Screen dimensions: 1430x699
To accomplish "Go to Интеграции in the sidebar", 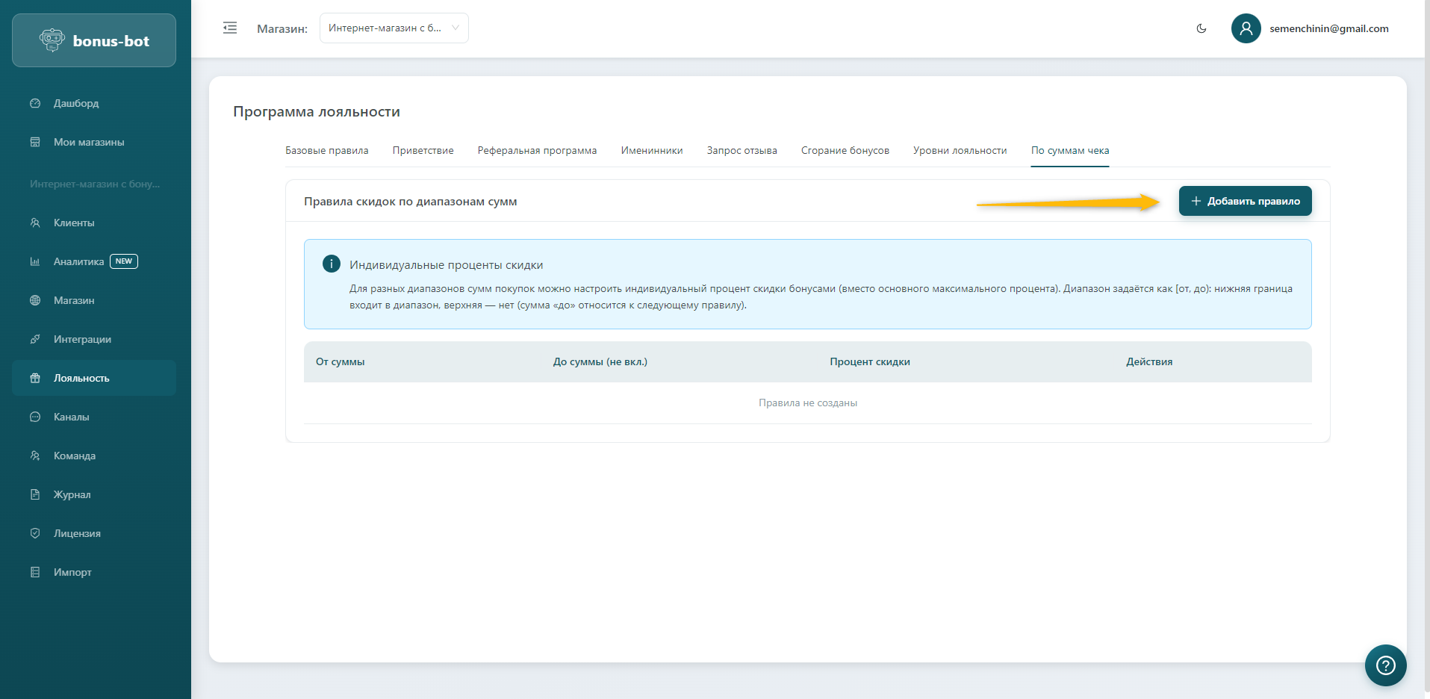I will tap(82, 339).
